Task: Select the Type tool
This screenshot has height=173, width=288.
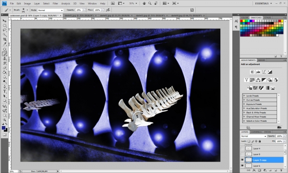Action: [x=4, y=92]
